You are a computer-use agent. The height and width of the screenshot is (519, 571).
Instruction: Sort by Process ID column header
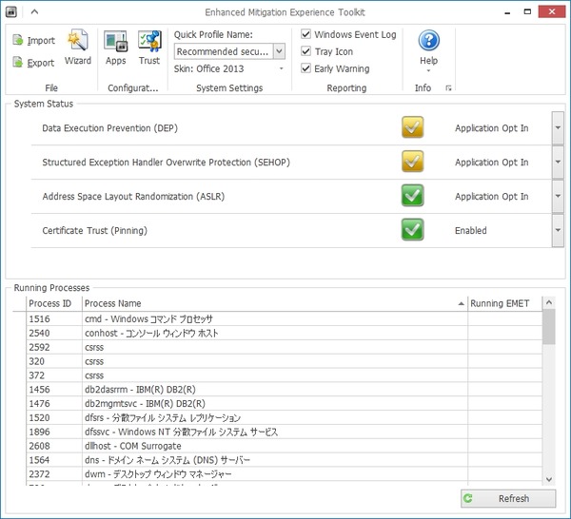tap(54, 303)
